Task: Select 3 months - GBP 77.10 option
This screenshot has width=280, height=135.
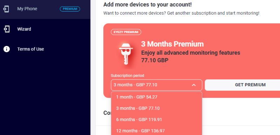Action: pos(156,108)
